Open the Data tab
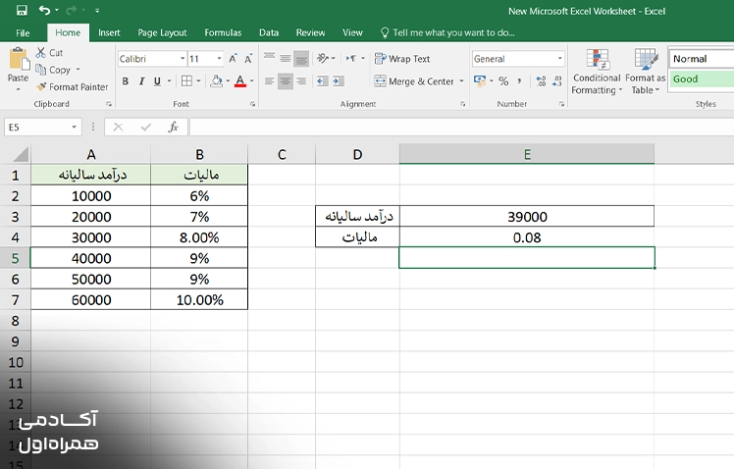734x469 pixels. tap(269, 32)
